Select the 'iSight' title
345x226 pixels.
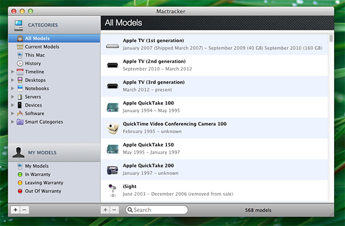pos(129,186)
